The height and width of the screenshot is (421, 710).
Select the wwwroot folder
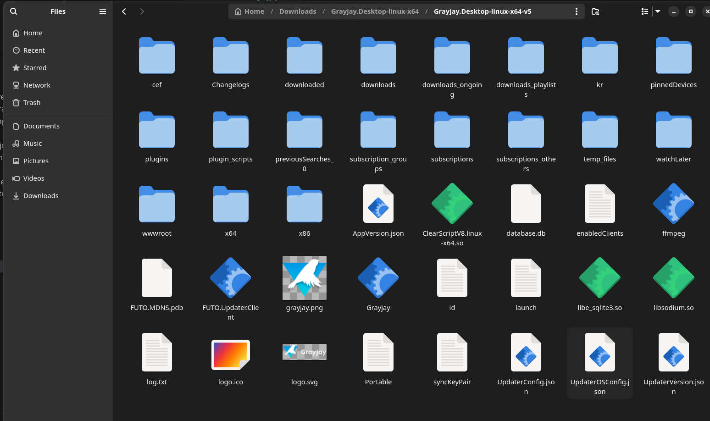coord(157,204)
